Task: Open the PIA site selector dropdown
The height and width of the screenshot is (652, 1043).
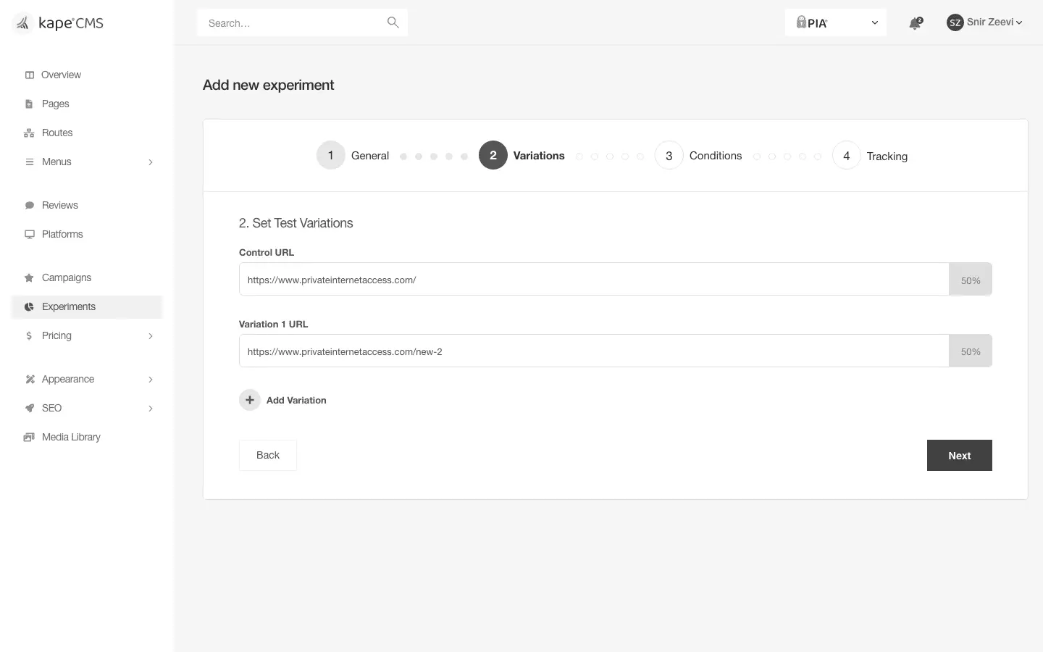Action: point(836,22)
